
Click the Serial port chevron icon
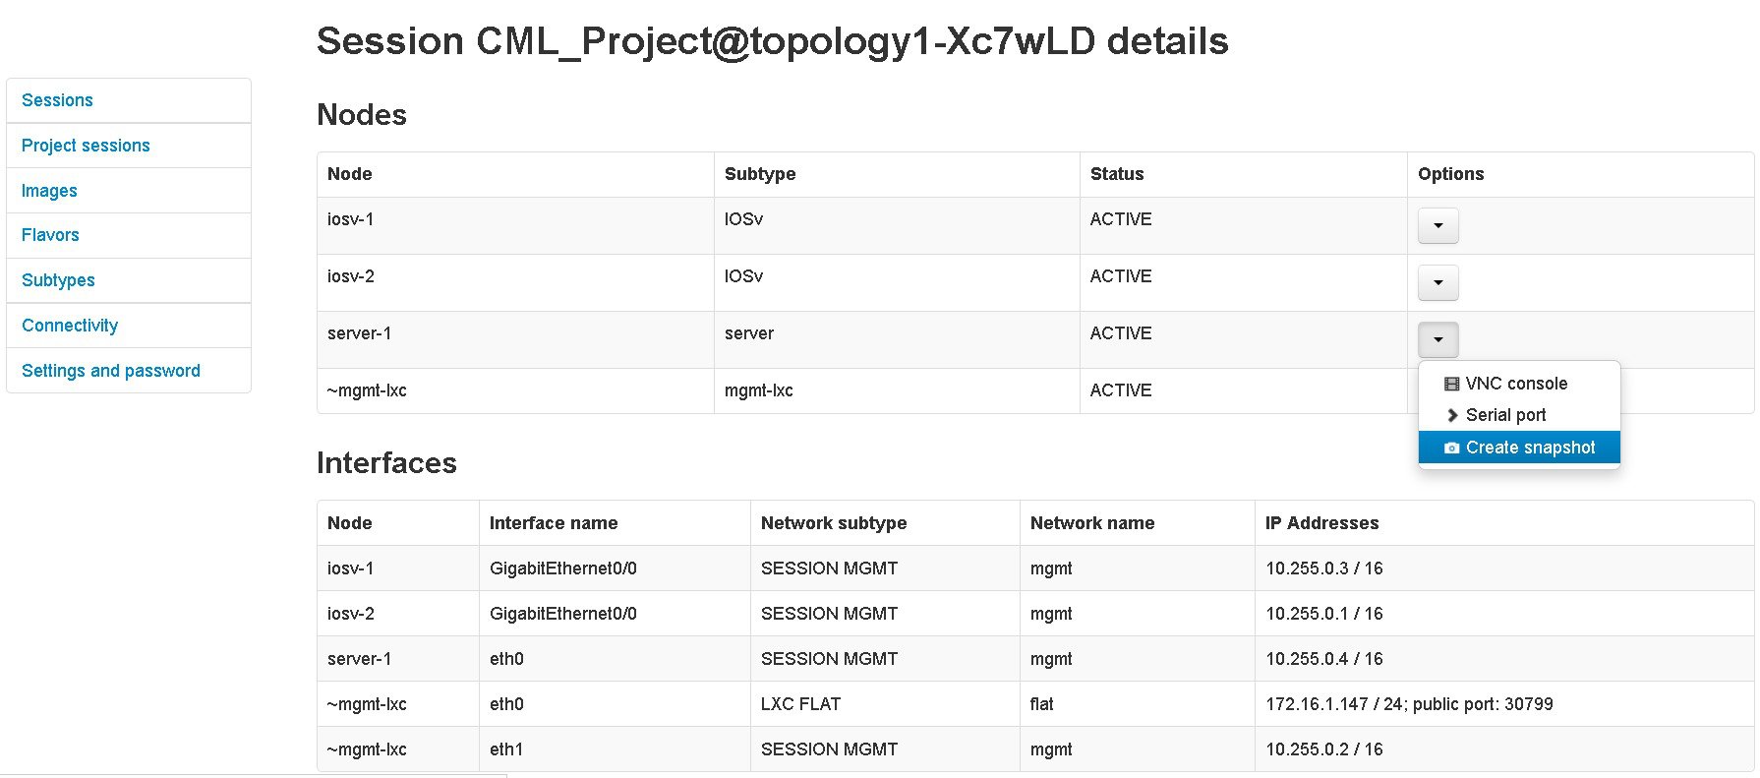click(1452, 415)
